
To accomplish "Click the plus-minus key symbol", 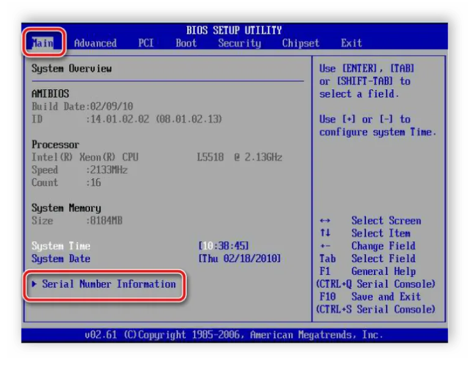I will pyautogui.click(x=325, y=246).
